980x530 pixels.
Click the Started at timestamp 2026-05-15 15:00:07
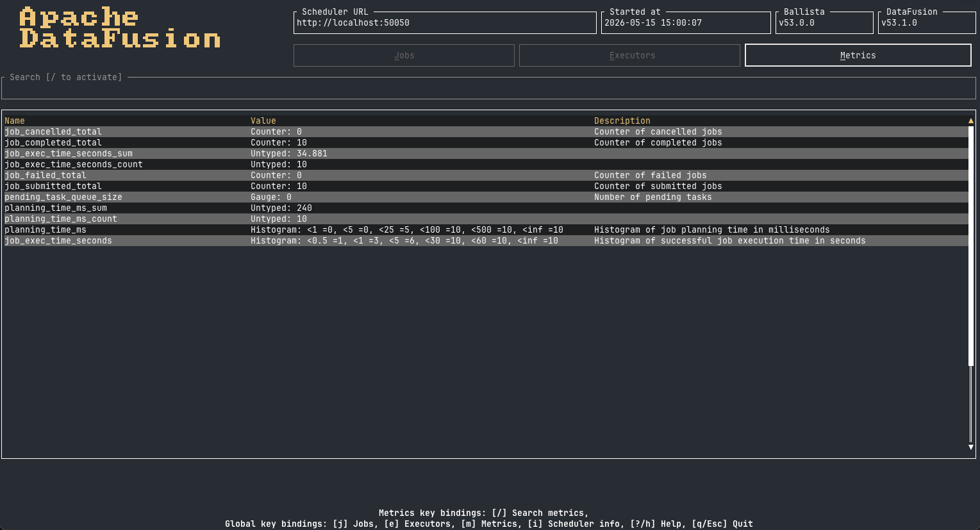pyautogui.click(x=653, y=22)
